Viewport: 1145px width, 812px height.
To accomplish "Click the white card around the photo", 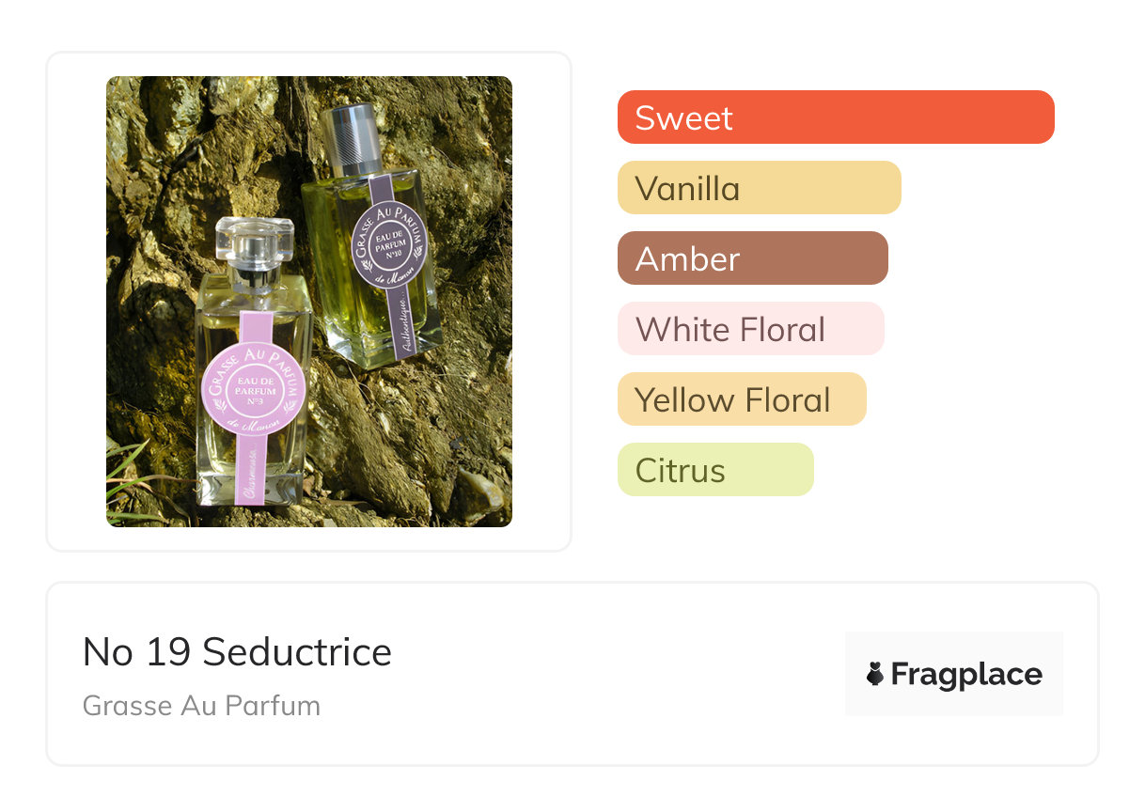I will click(x=309, y=302).
